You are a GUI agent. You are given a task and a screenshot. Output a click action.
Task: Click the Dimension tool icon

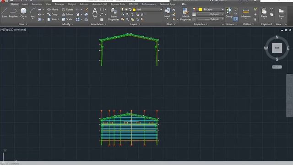click(x=102, y=9)
